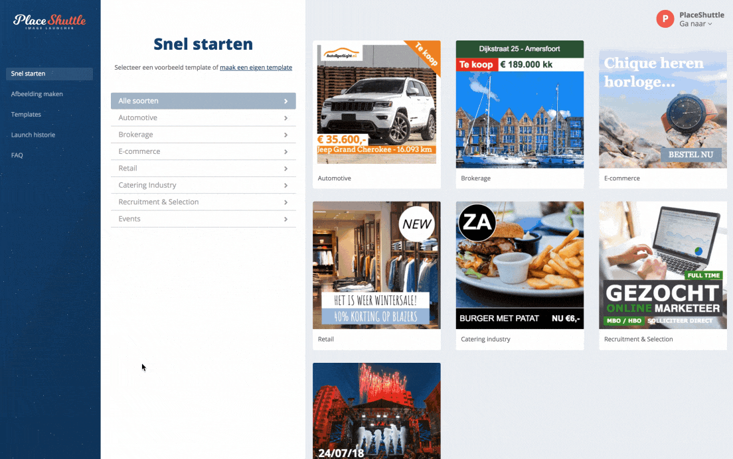Expand Recruitment & Selection category
Viewport: 733px width, 459px height.
[203, 202]
